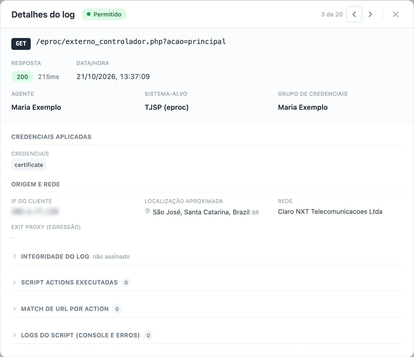
Task: Click the Permitido status badge
Action: [104, 14]
